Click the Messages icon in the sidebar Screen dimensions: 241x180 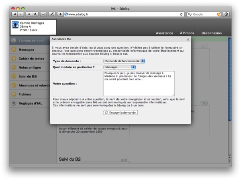tap(14, 50)
